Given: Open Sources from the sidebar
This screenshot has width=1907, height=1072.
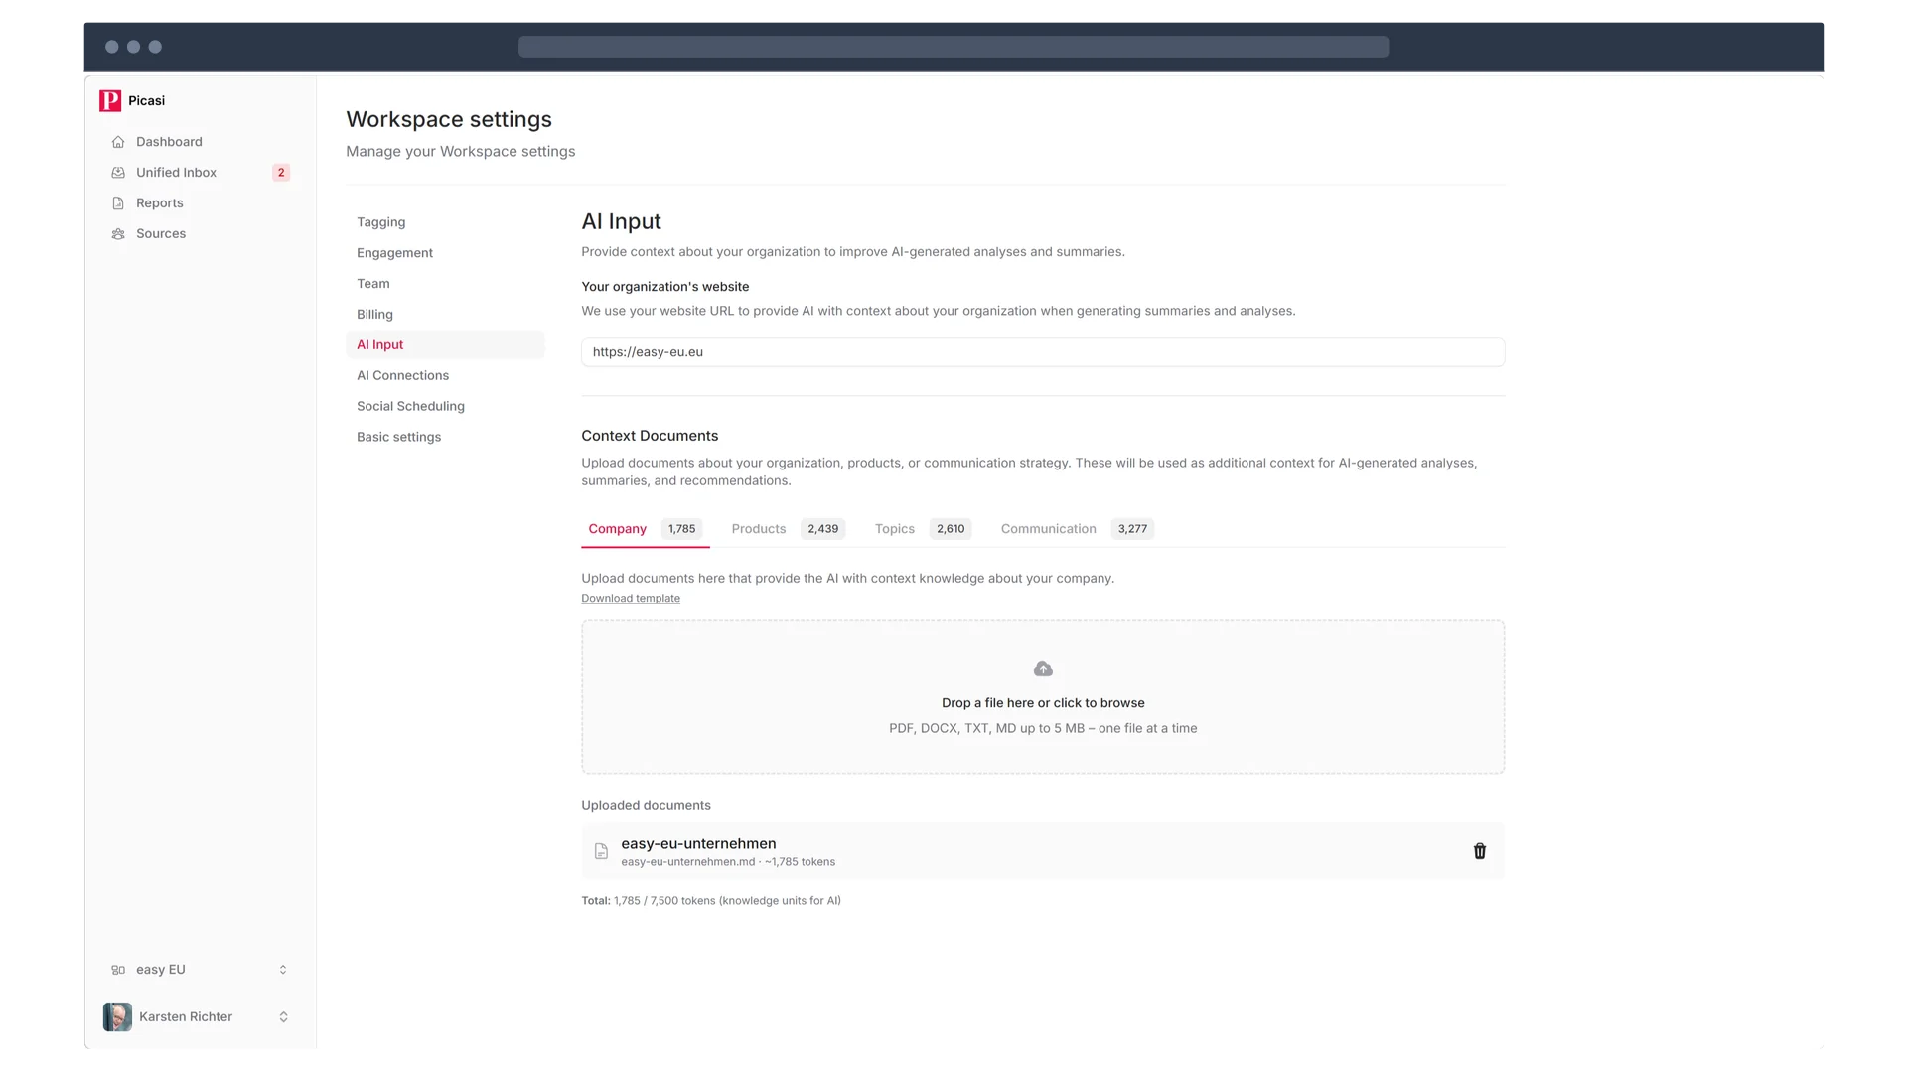Looking at the screenshot, I should coord(161,234).
